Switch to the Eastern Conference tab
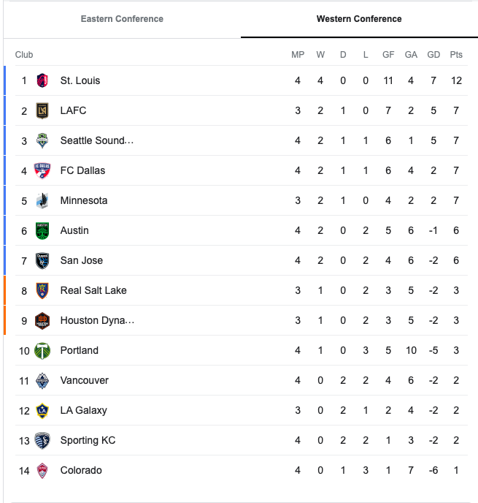 coord(122,19)
